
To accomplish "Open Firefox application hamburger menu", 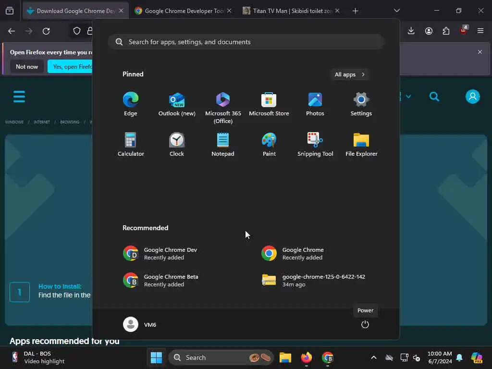I will point(480,31).
